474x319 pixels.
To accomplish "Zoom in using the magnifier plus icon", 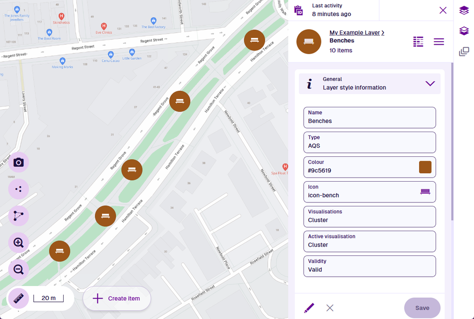I will [x=18, y=242].
